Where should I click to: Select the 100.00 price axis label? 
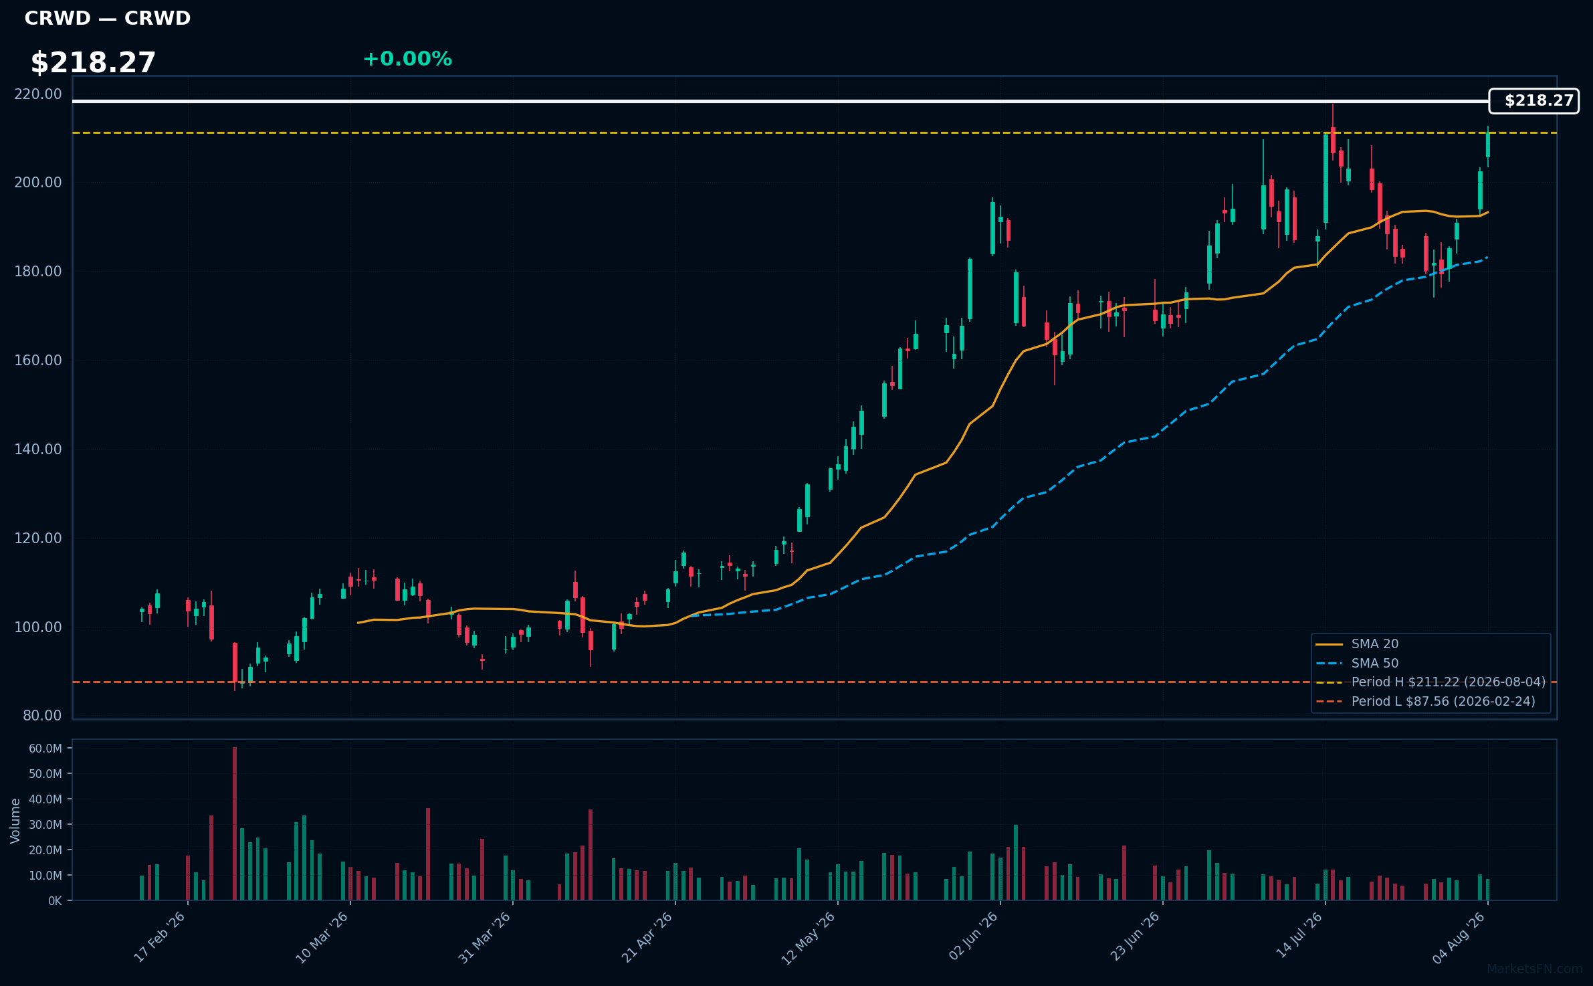click(x=38, y=627)
